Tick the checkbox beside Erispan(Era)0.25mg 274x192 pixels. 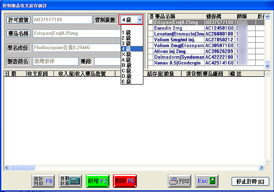[x=151, y=22]
